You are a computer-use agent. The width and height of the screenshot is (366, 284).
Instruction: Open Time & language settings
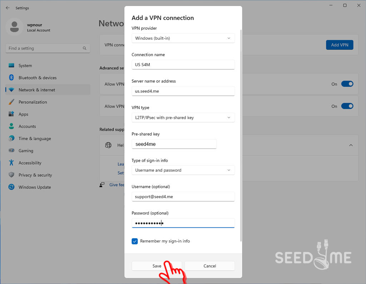click(x=48, y=138)
